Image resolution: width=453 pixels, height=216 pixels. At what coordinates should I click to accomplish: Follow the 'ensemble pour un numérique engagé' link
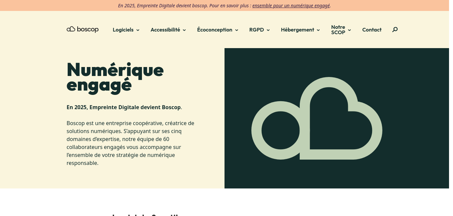[291, 6]
